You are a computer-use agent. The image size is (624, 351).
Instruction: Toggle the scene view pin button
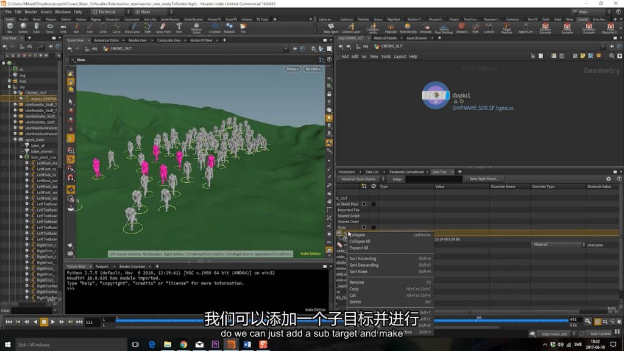(x=295, y=49)
